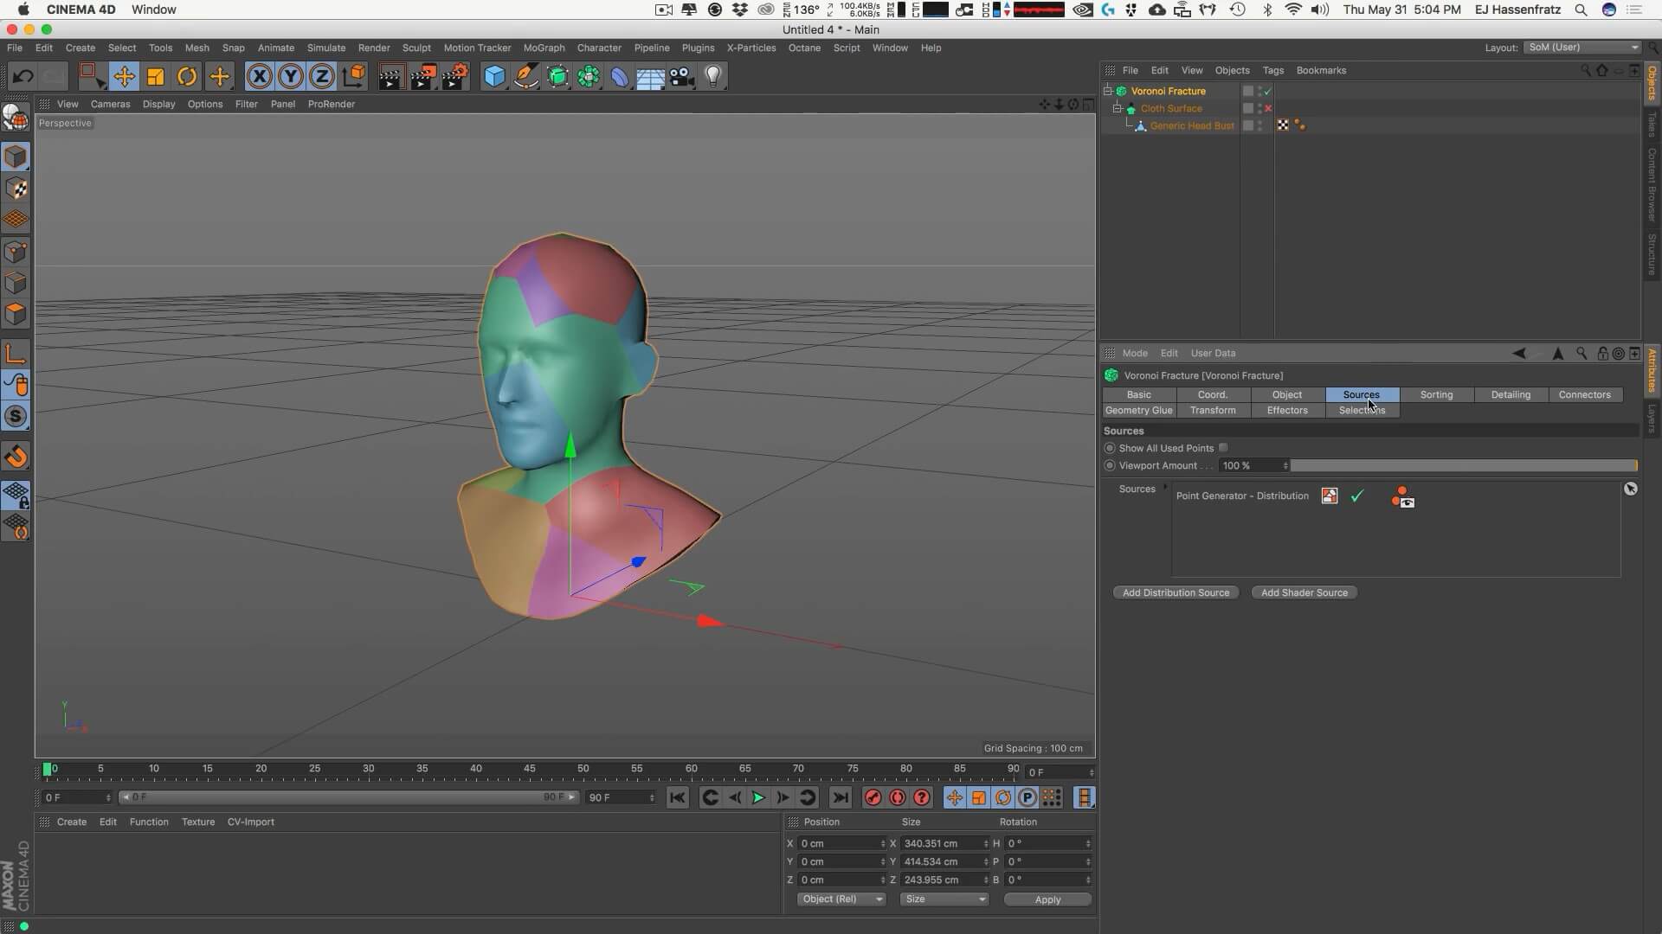This screenshot has height=934, width=1662.
Task: Open the Object (Rel) coordinate dropdown
Action: (841, 899)
